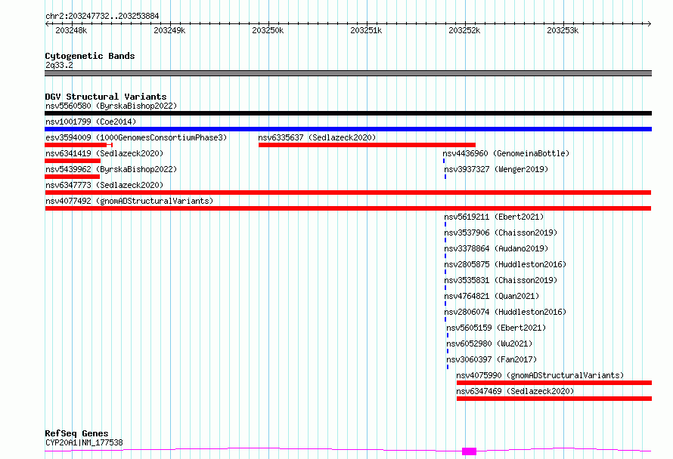This screenshot has height=459, width=673.
Task: Open nsv6052980 (Wu2021) label
Action: point(489,343)
